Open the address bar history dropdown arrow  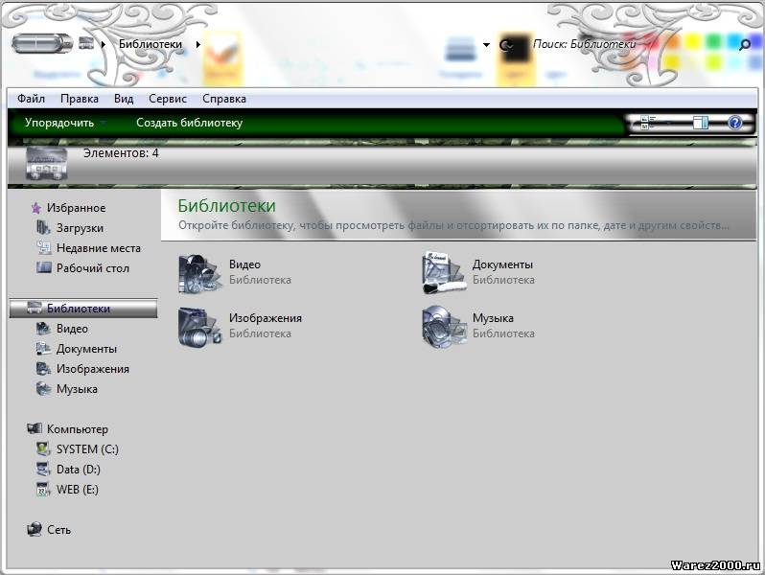pyautogui.click(x=486, y=44)
